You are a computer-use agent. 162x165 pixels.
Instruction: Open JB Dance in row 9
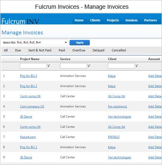point(26,157)
